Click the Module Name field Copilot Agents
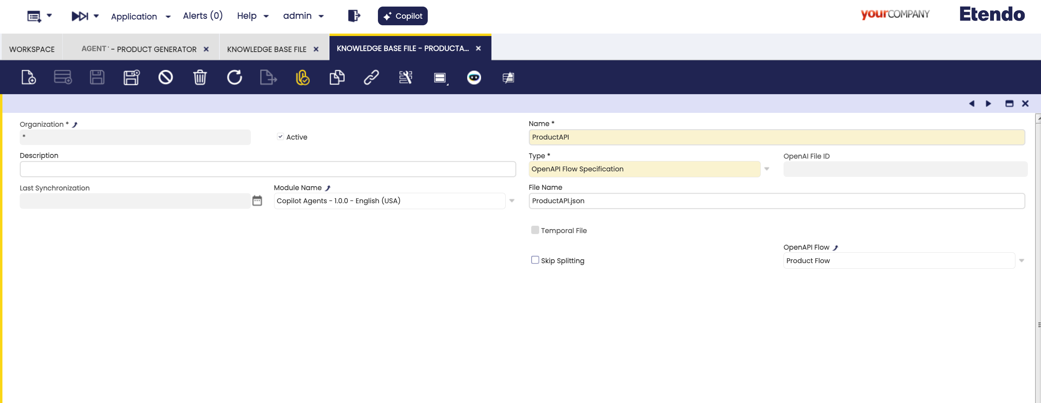 389,200
